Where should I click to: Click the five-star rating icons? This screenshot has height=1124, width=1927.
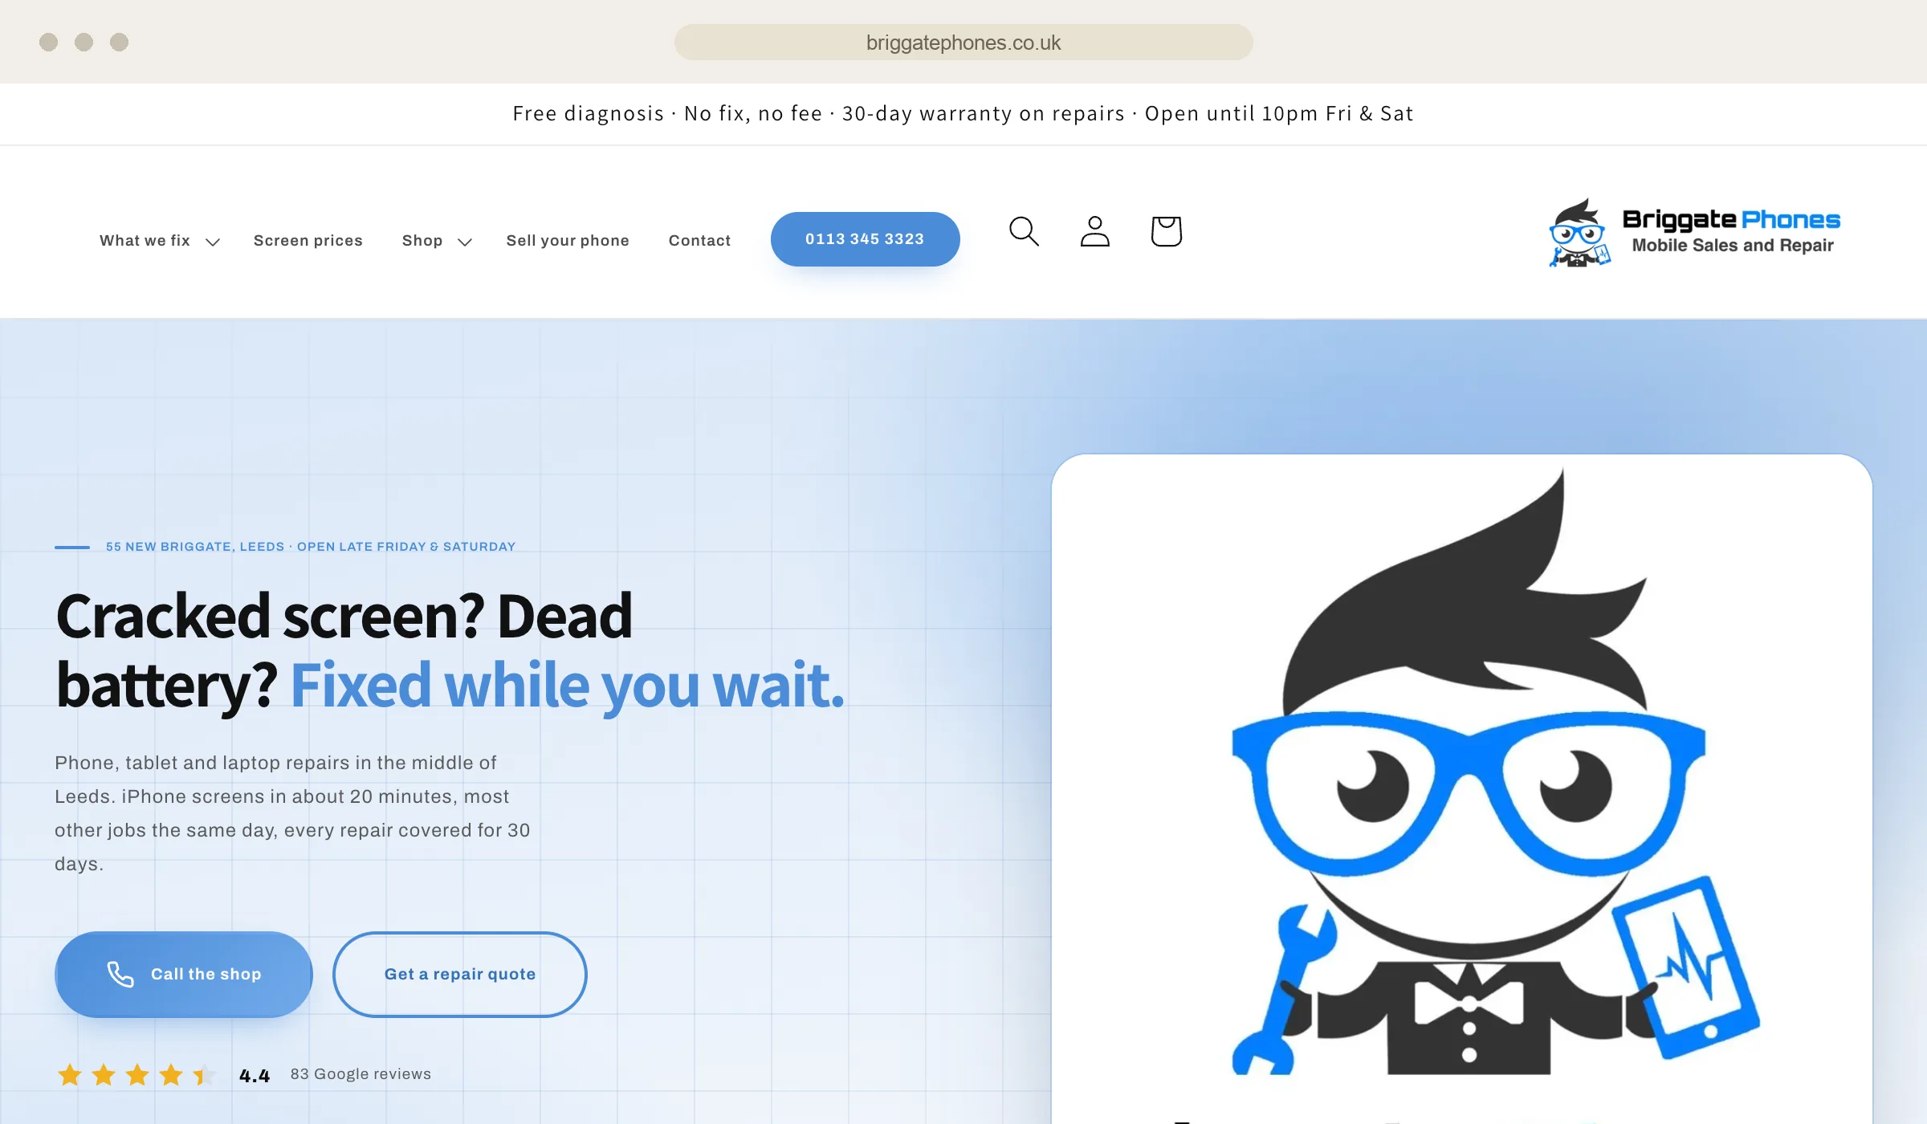click(136, 1074)
